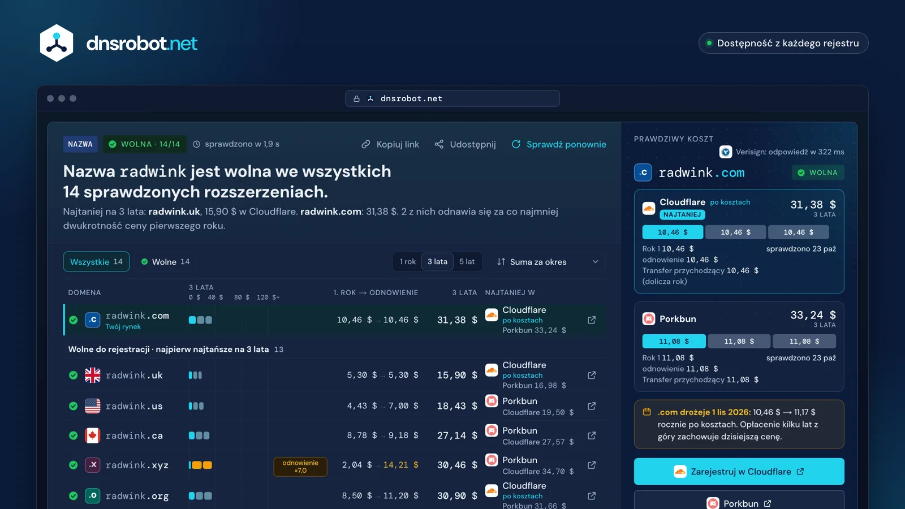This screenshot has height=509, width=905.
Task: Click the Udostępnij share button
Action: click(x=465, y=144)
